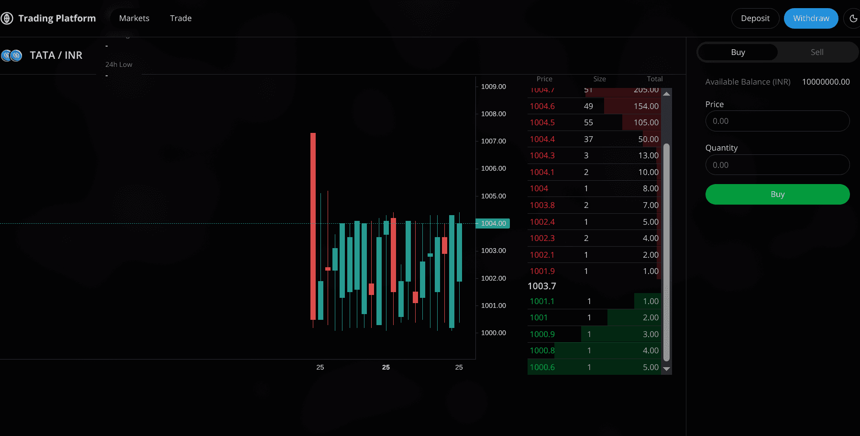Click the Trading Platform logo icon

(7, 18)
